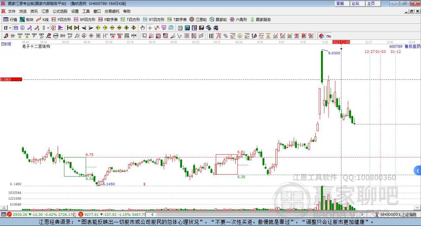The image size is (421, 226).
Task: Expand the candlestick style dropdown arrow
Action: click(x=48, y=28)
